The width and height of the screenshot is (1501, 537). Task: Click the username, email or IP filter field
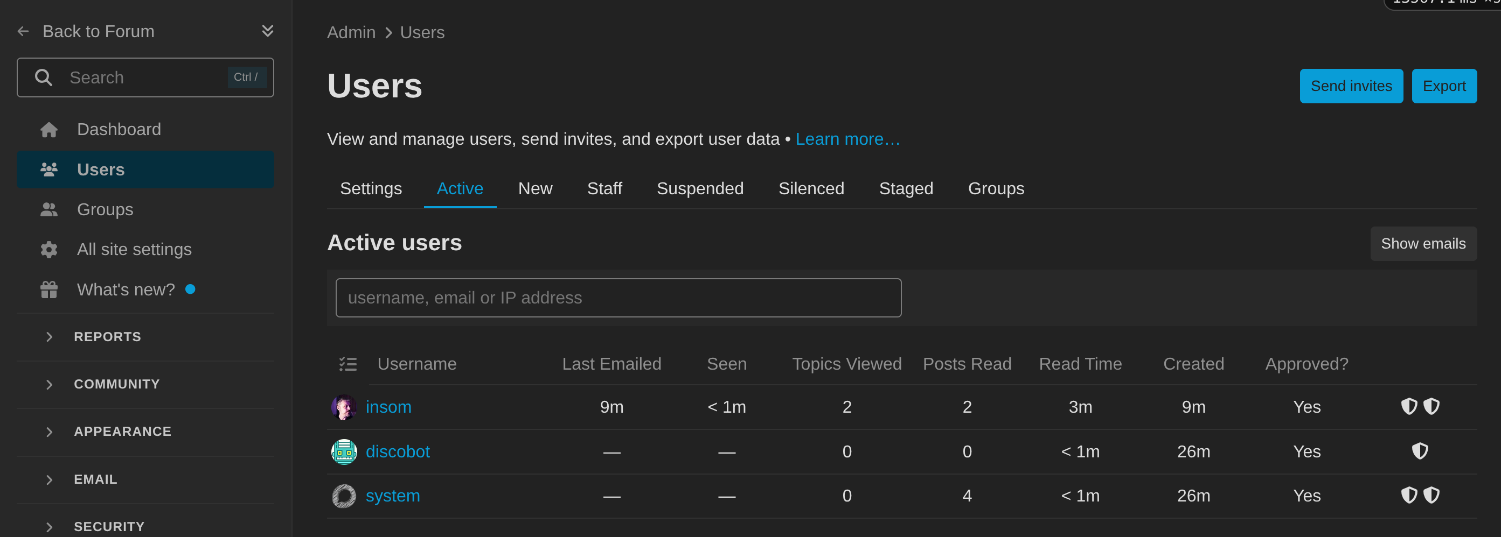[617, 298]
